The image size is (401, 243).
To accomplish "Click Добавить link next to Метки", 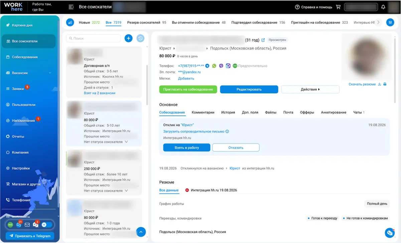I will (186, 78).
